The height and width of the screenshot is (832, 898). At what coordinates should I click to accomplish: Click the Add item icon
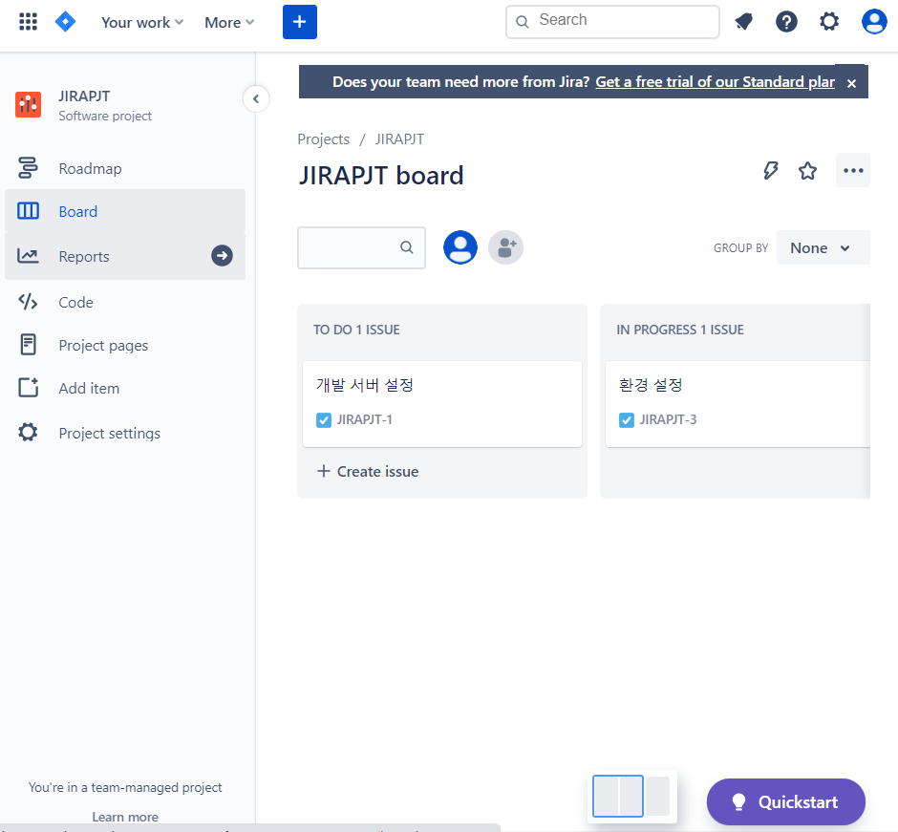tap(28, 388)
